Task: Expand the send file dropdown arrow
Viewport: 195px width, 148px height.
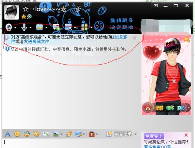Action: (46, 28)
